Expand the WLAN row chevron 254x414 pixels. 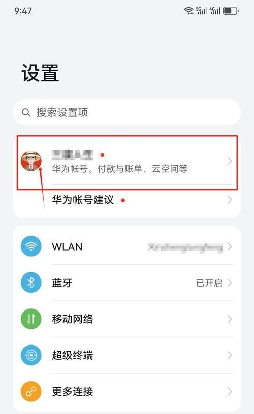tap(230, 247)
